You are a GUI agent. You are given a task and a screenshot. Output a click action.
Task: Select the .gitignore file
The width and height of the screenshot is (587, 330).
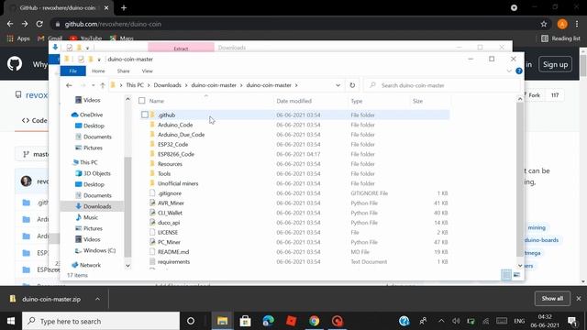pyautogui.click(x=169, y=193)
